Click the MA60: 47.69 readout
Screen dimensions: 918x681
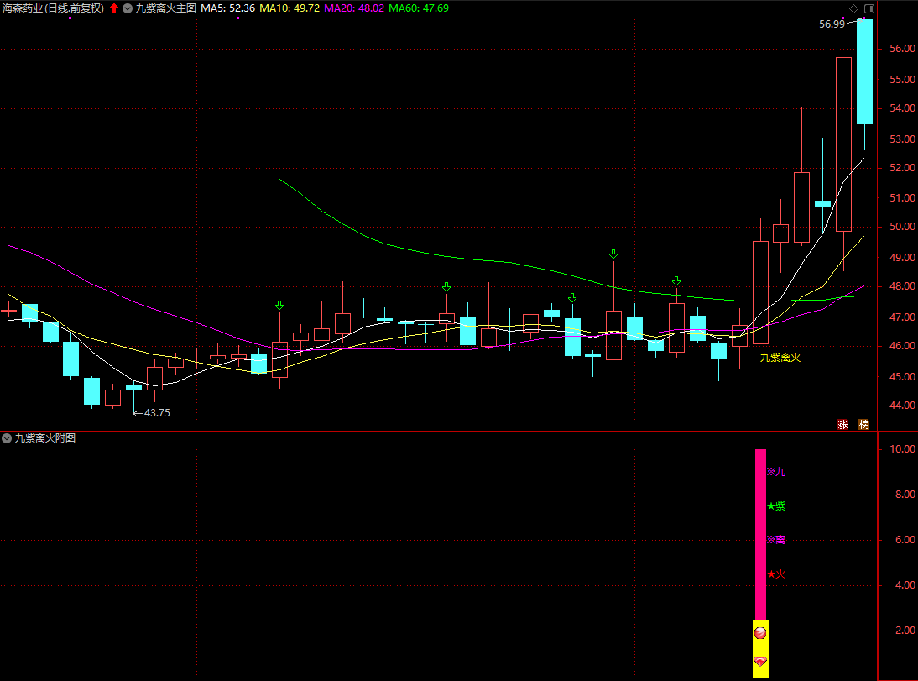click(419, 8)
